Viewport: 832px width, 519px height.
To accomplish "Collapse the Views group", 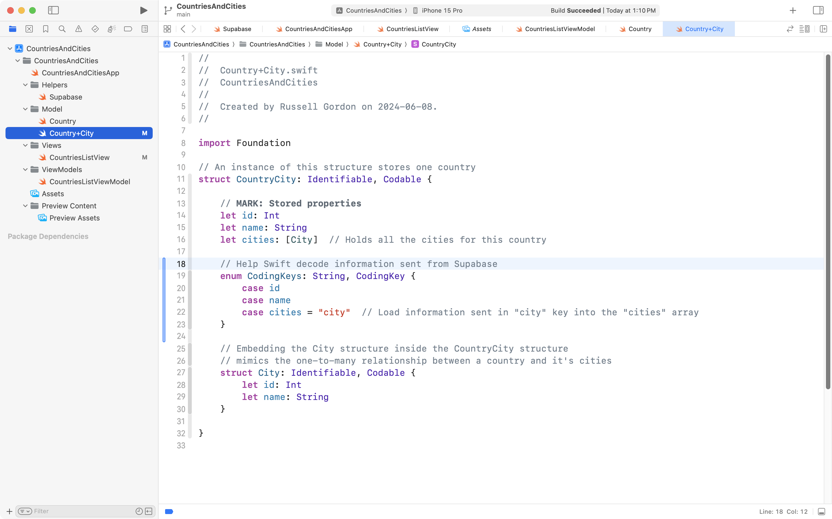I will [x=25, y=145].
